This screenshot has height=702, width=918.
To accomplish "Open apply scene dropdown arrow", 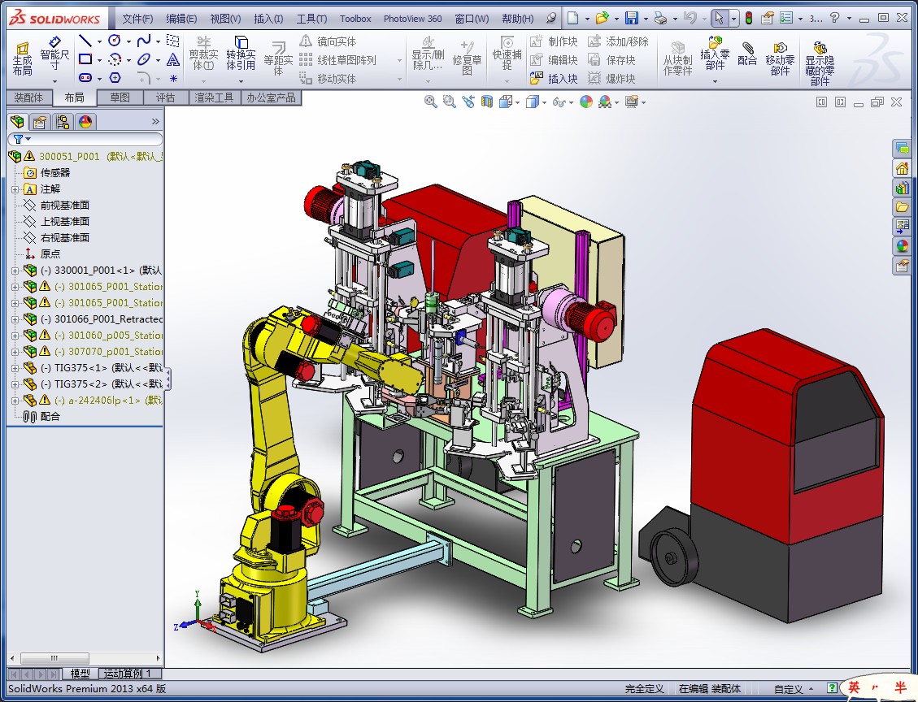I will tap(617, 103).
